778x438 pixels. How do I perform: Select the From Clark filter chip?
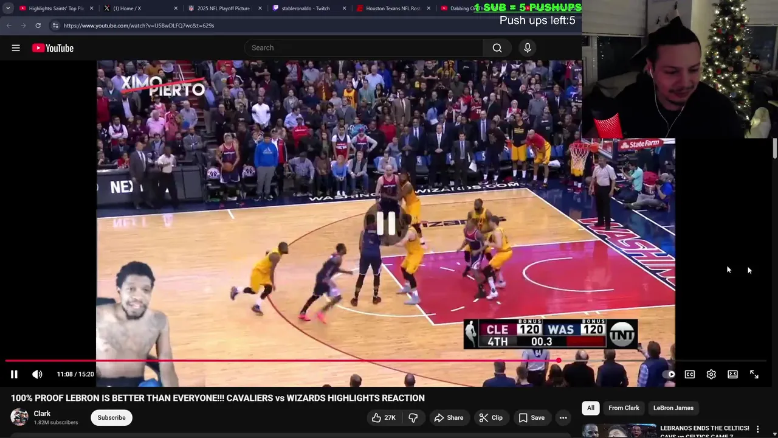[624, 408]
